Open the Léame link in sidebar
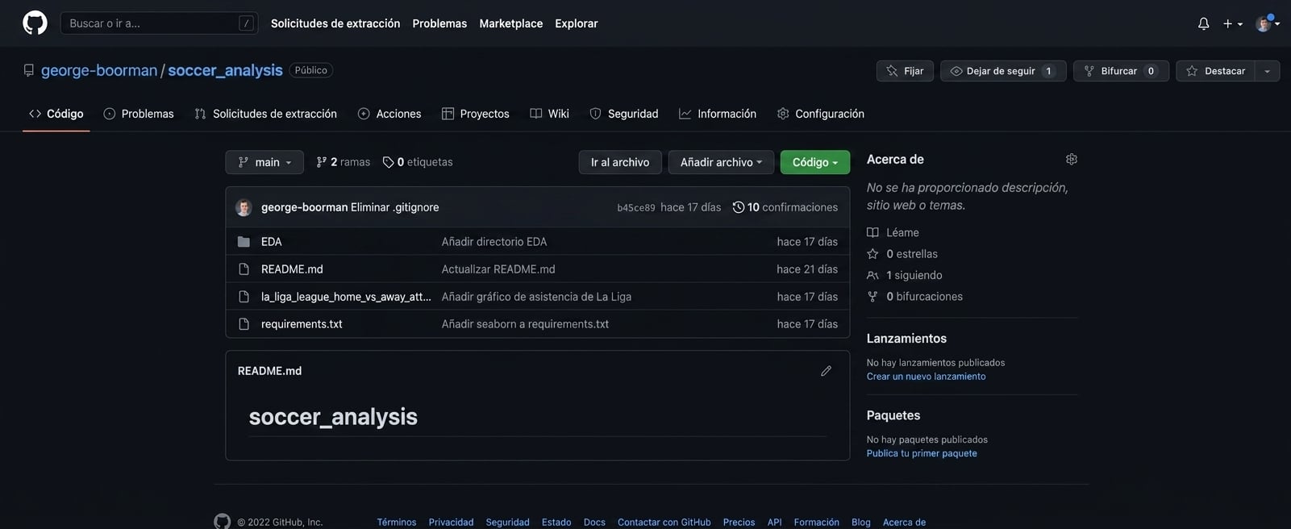Image resolution: width=1291 pixels, height=529 pixels. pyautogui.click(x=893, y=232)
